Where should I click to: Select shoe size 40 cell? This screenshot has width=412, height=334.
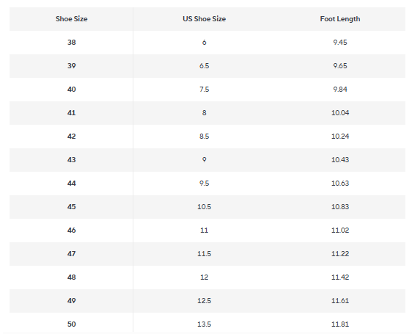pos(71,90)
